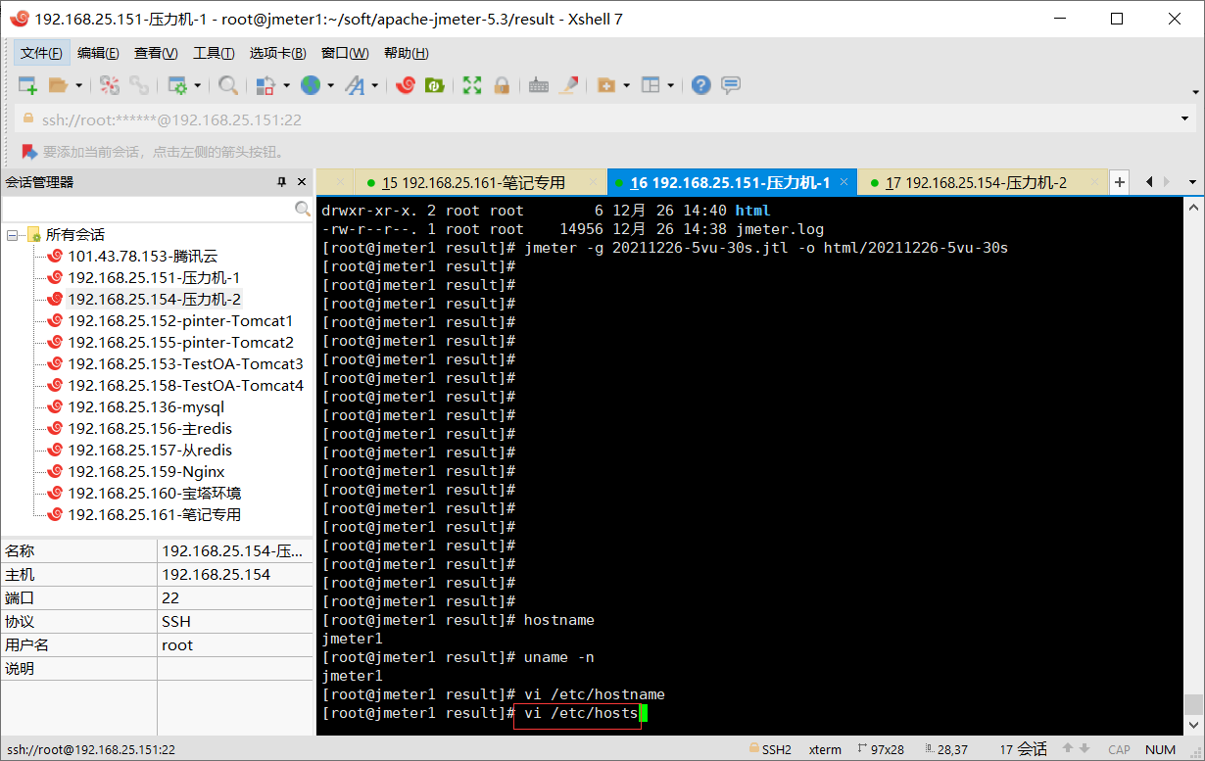Viewport: 1205px width, 761px height.
Task: Open the 编辑(E) menu
Action: [98, 53]
